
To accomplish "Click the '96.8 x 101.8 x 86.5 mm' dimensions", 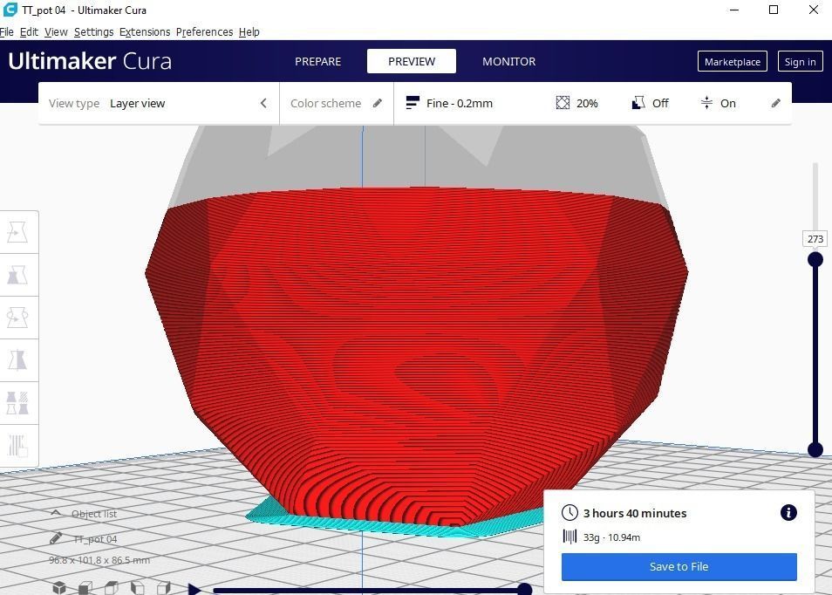I will (99, 560).
